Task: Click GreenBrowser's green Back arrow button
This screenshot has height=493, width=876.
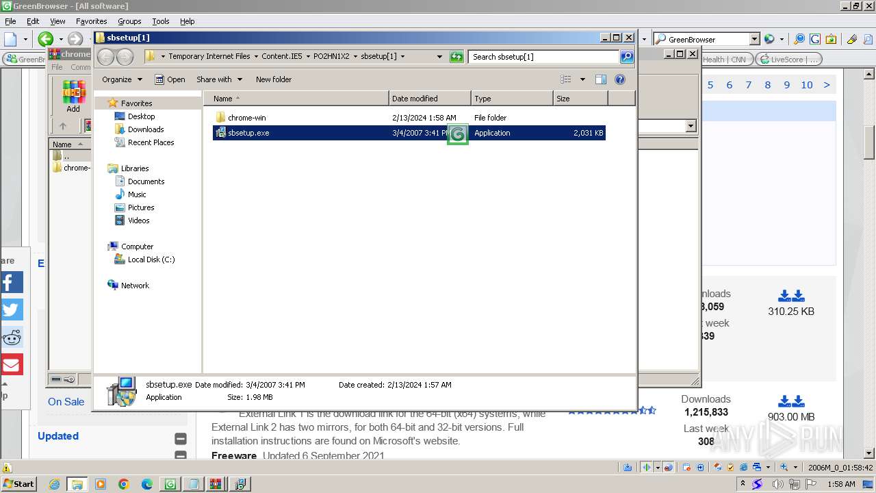Action: [46, 39]
